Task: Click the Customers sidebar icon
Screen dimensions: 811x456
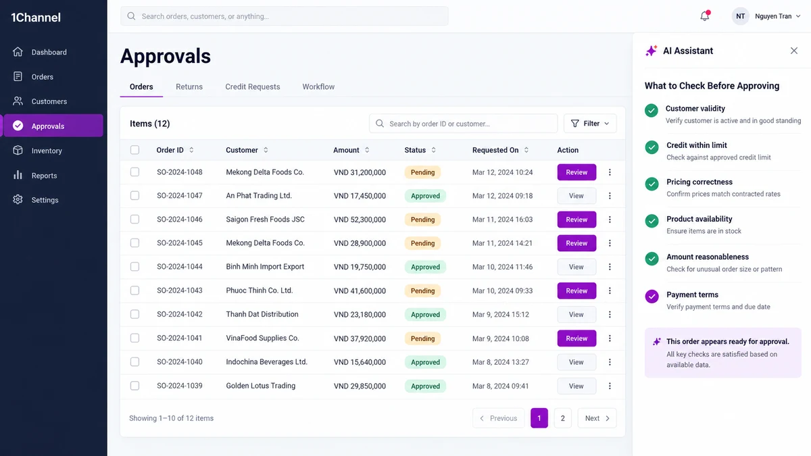Action: point(18,101)
